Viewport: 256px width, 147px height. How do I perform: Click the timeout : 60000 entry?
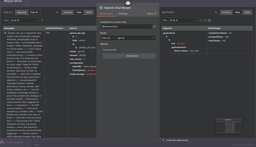[78, 55]
